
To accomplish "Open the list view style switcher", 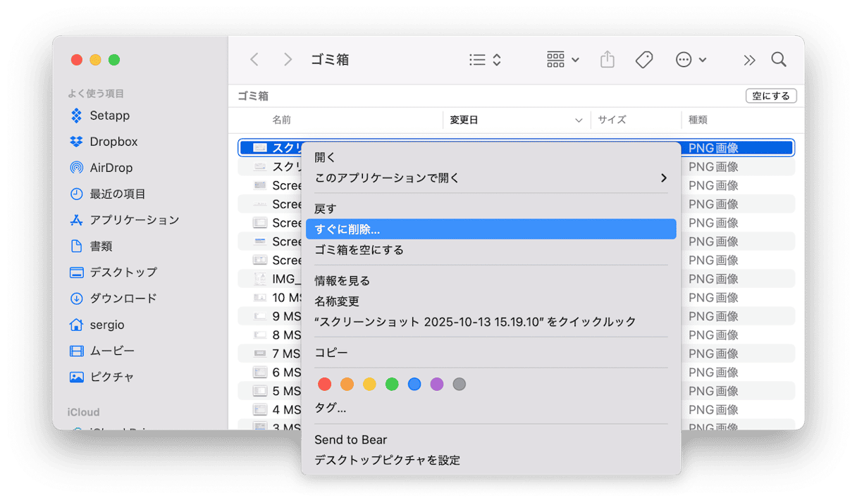I will [485, 60].
